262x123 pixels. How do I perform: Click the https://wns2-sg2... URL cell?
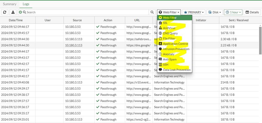(x=139, y=120)
